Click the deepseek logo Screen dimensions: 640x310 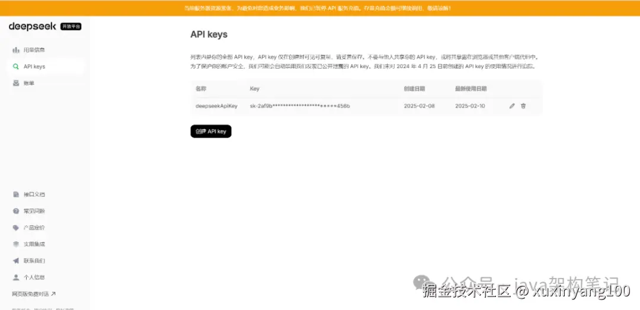point(32,27)
